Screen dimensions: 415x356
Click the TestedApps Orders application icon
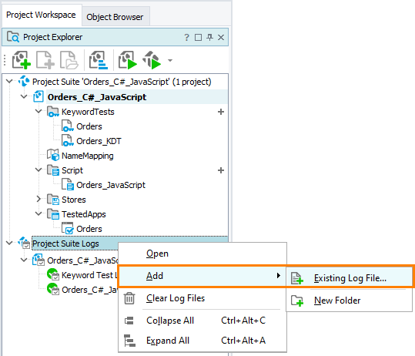[x=68, y=228]
